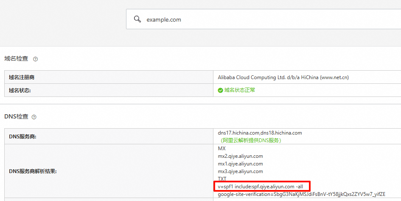The width and height of the screenshot is (401, 201).
Task: Click the DNS服务商解析结果 row label
Action: click(33, 171)
